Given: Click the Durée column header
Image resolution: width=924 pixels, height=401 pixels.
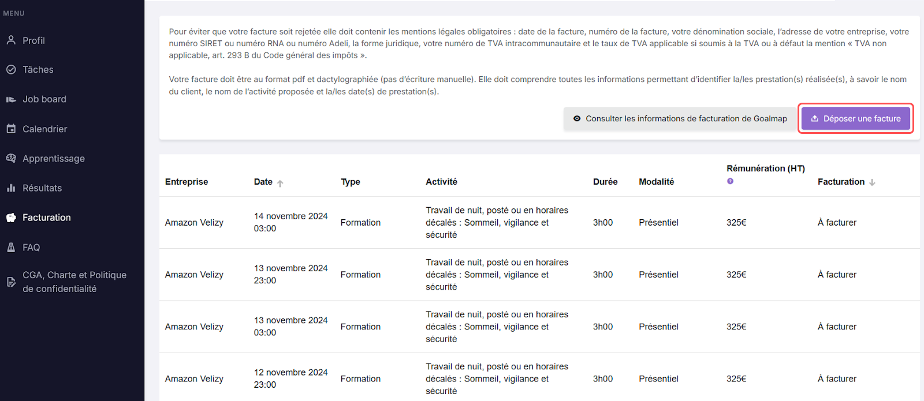Looking at the screenshot, I should tap(605, 182).
